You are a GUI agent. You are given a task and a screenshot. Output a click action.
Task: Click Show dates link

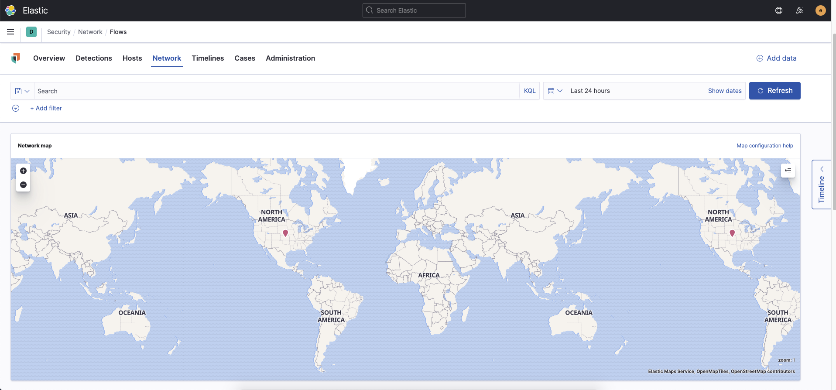click(x=725, y=91)
